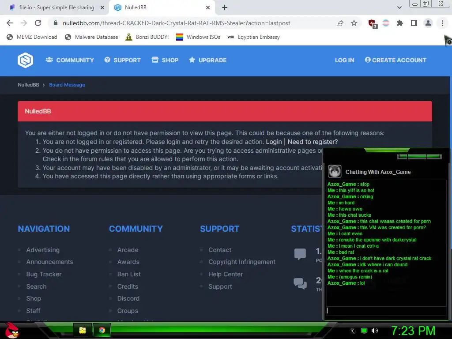The width and height of the screenshot is (452, 339).
Task: Open the Malware Database bookmark
Action: click(91, 37)
